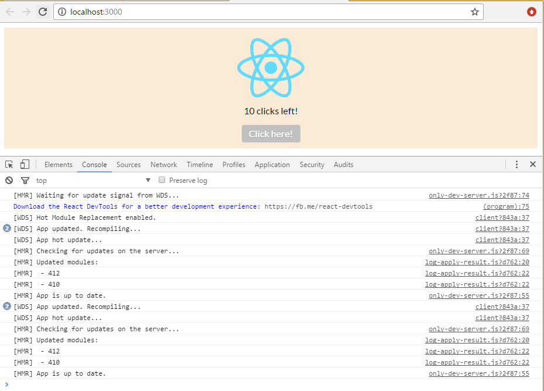View site information icon in address bar
Image resolution: width=544 pixels, height=391 pixels.
(62, 12)
